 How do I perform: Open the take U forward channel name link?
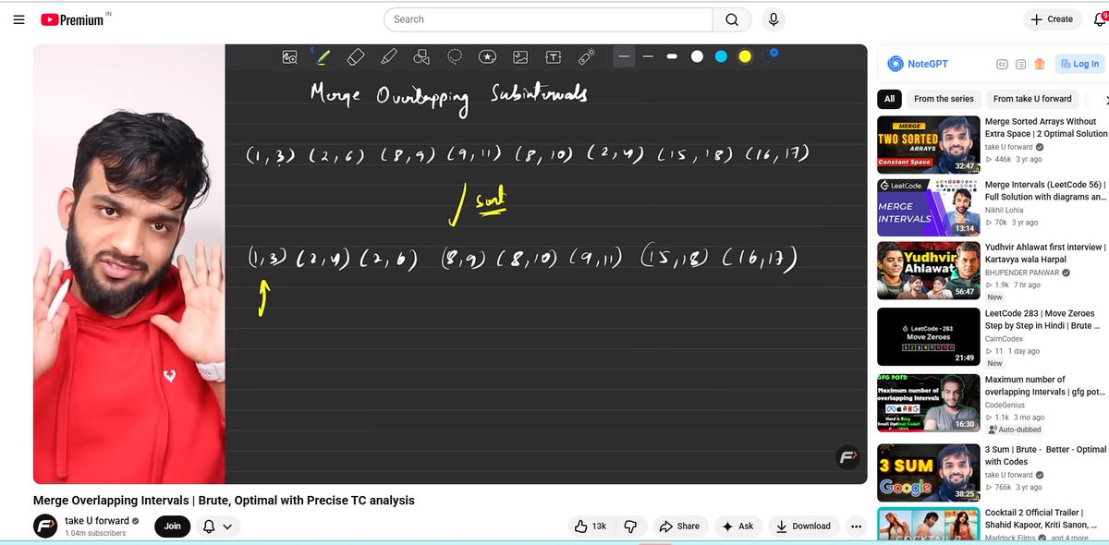click(x=96, y=521)
